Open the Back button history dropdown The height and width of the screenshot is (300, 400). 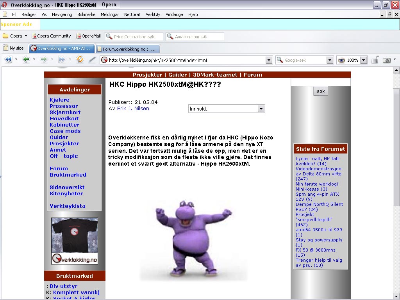(x=34, y=59)
